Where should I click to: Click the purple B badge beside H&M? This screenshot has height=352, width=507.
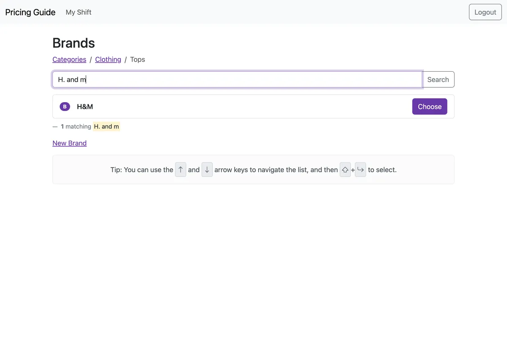[x=65, y=106]
